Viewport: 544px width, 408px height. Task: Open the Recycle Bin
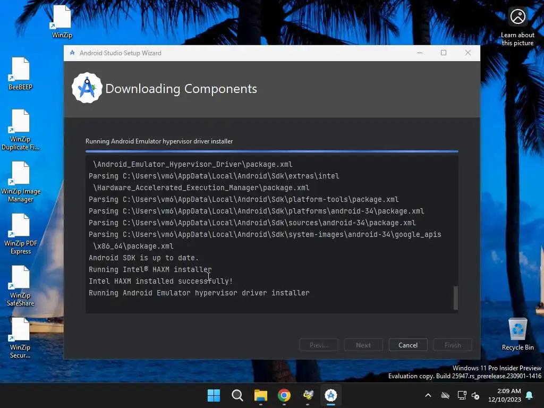click(517, 334)
